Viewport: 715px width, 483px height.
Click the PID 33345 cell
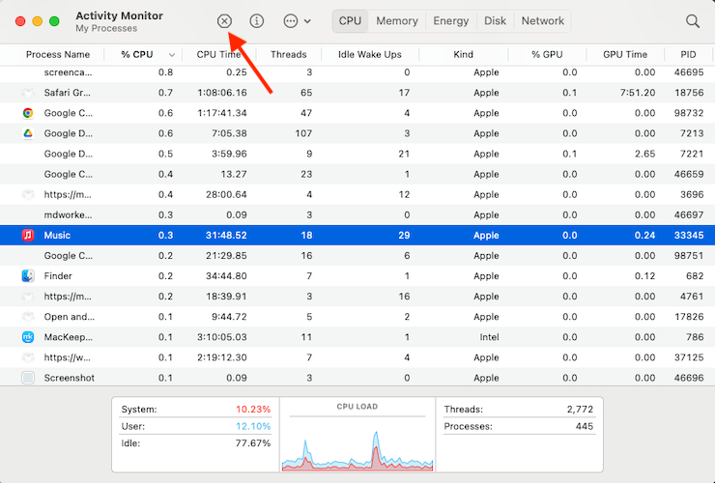689,236
